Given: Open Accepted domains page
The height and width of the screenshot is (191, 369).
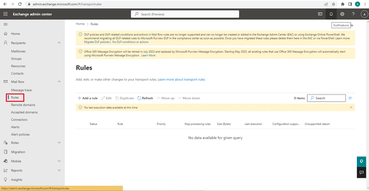Looking at the screenshot, I should point(24,112).
